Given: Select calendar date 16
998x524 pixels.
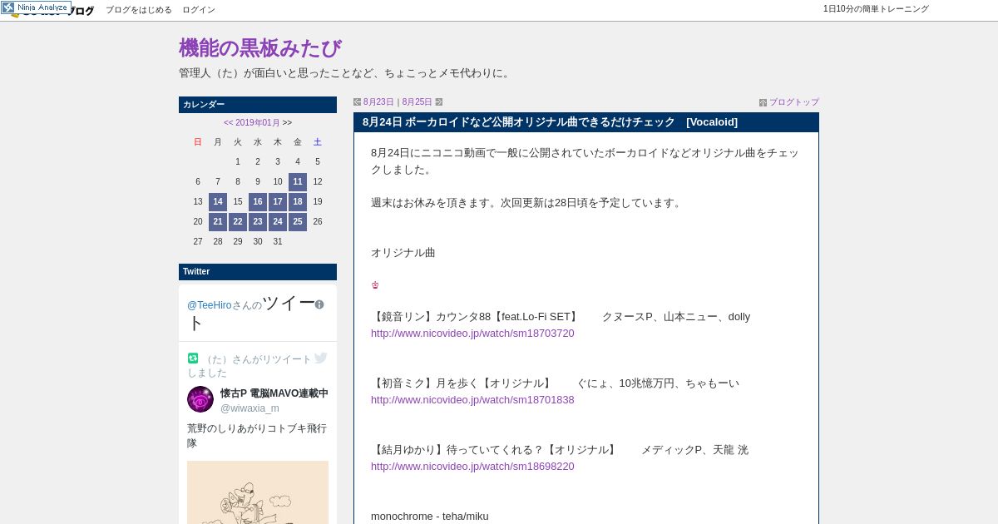Looking at the screenshot, I should pyautogui.click(x=258, y=202).
